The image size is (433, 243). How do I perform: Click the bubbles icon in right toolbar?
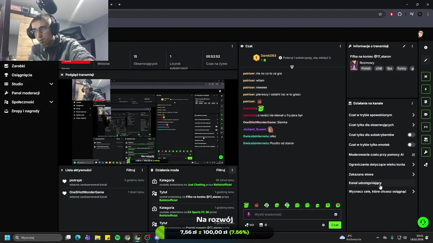tap(426, 165)
